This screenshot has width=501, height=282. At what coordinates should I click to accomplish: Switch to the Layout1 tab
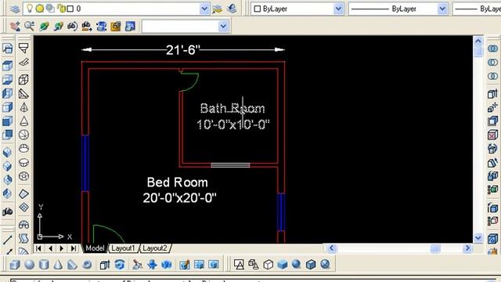pos(123,248)
